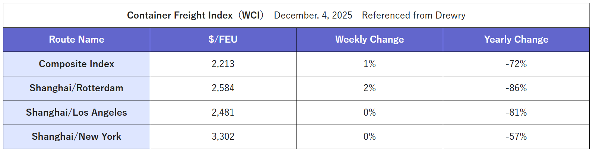
Task: Click the -81% yearly change value
Action: [x=516, y=112]
